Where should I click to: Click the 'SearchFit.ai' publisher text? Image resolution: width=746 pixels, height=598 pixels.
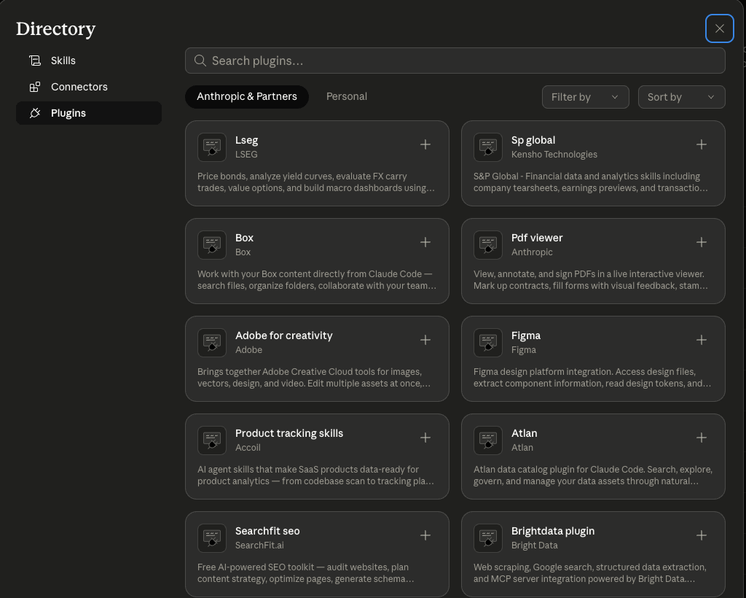[259, 545]
